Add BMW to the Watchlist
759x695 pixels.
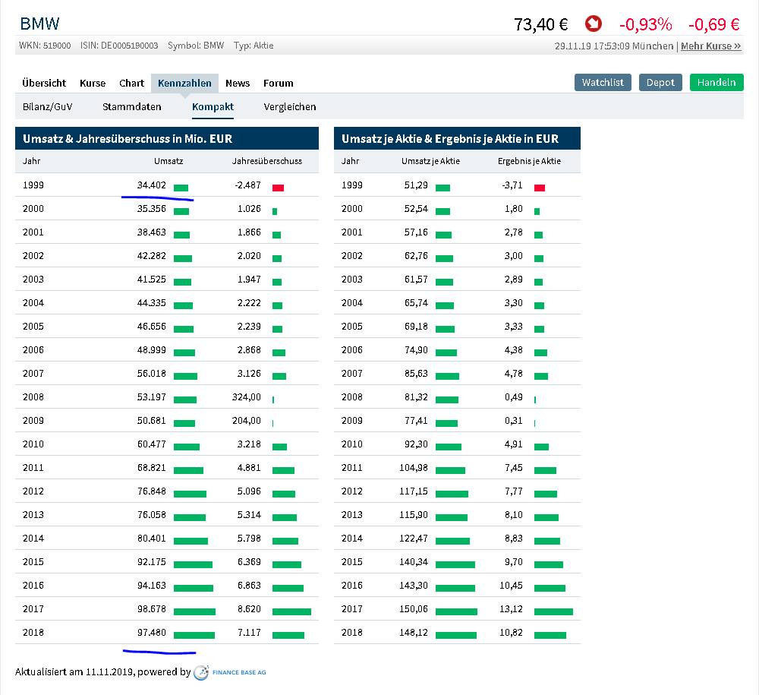pyautogui.click(x=603, y=82)
